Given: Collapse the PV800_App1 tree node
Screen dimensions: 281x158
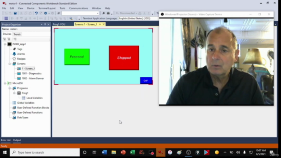Looking at the screenshot, I should coord(5,44).
